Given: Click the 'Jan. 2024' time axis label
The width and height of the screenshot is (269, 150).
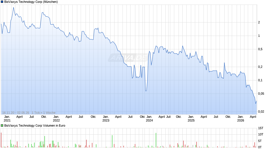Looking at the screenshot, I should [149, 119].
